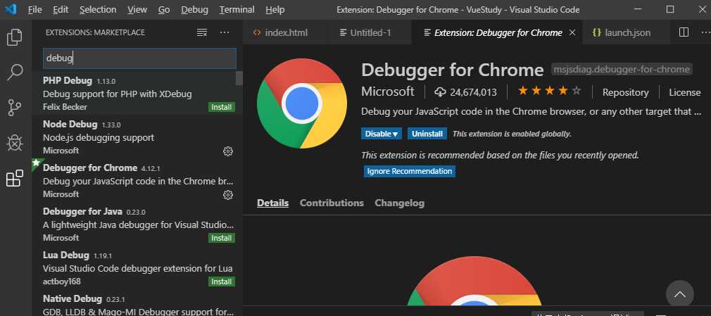This screenshot has height=316, width=711.
Task: Switch to the index.html tab
Action: click(286, 32)
